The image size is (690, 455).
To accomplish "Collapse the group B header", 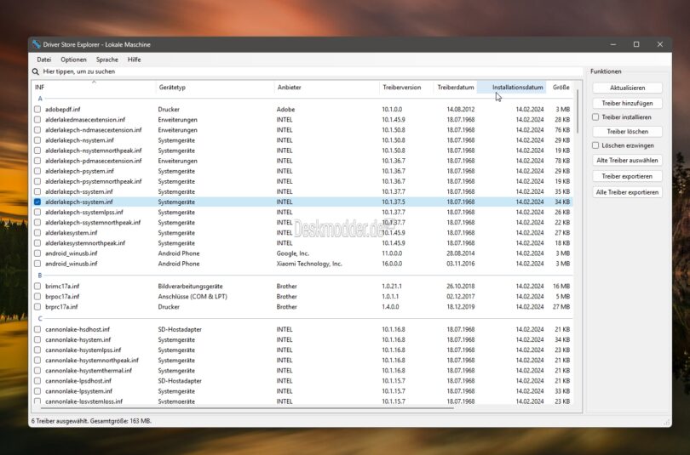I will pyautogui.click(x=40, y=276).
